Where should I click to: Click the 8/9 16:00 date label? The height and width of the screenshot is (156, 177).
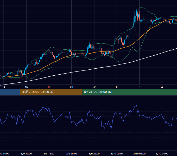[26, 153]
